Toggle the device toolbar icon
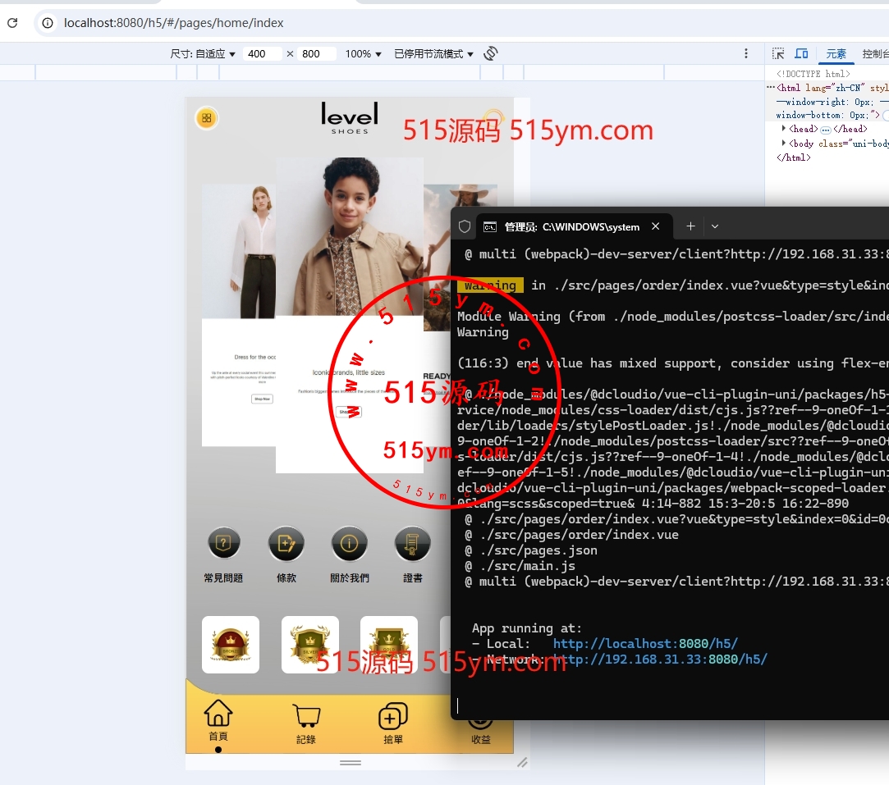This screenshot has width=889, height=785. (x=802, y=53)
